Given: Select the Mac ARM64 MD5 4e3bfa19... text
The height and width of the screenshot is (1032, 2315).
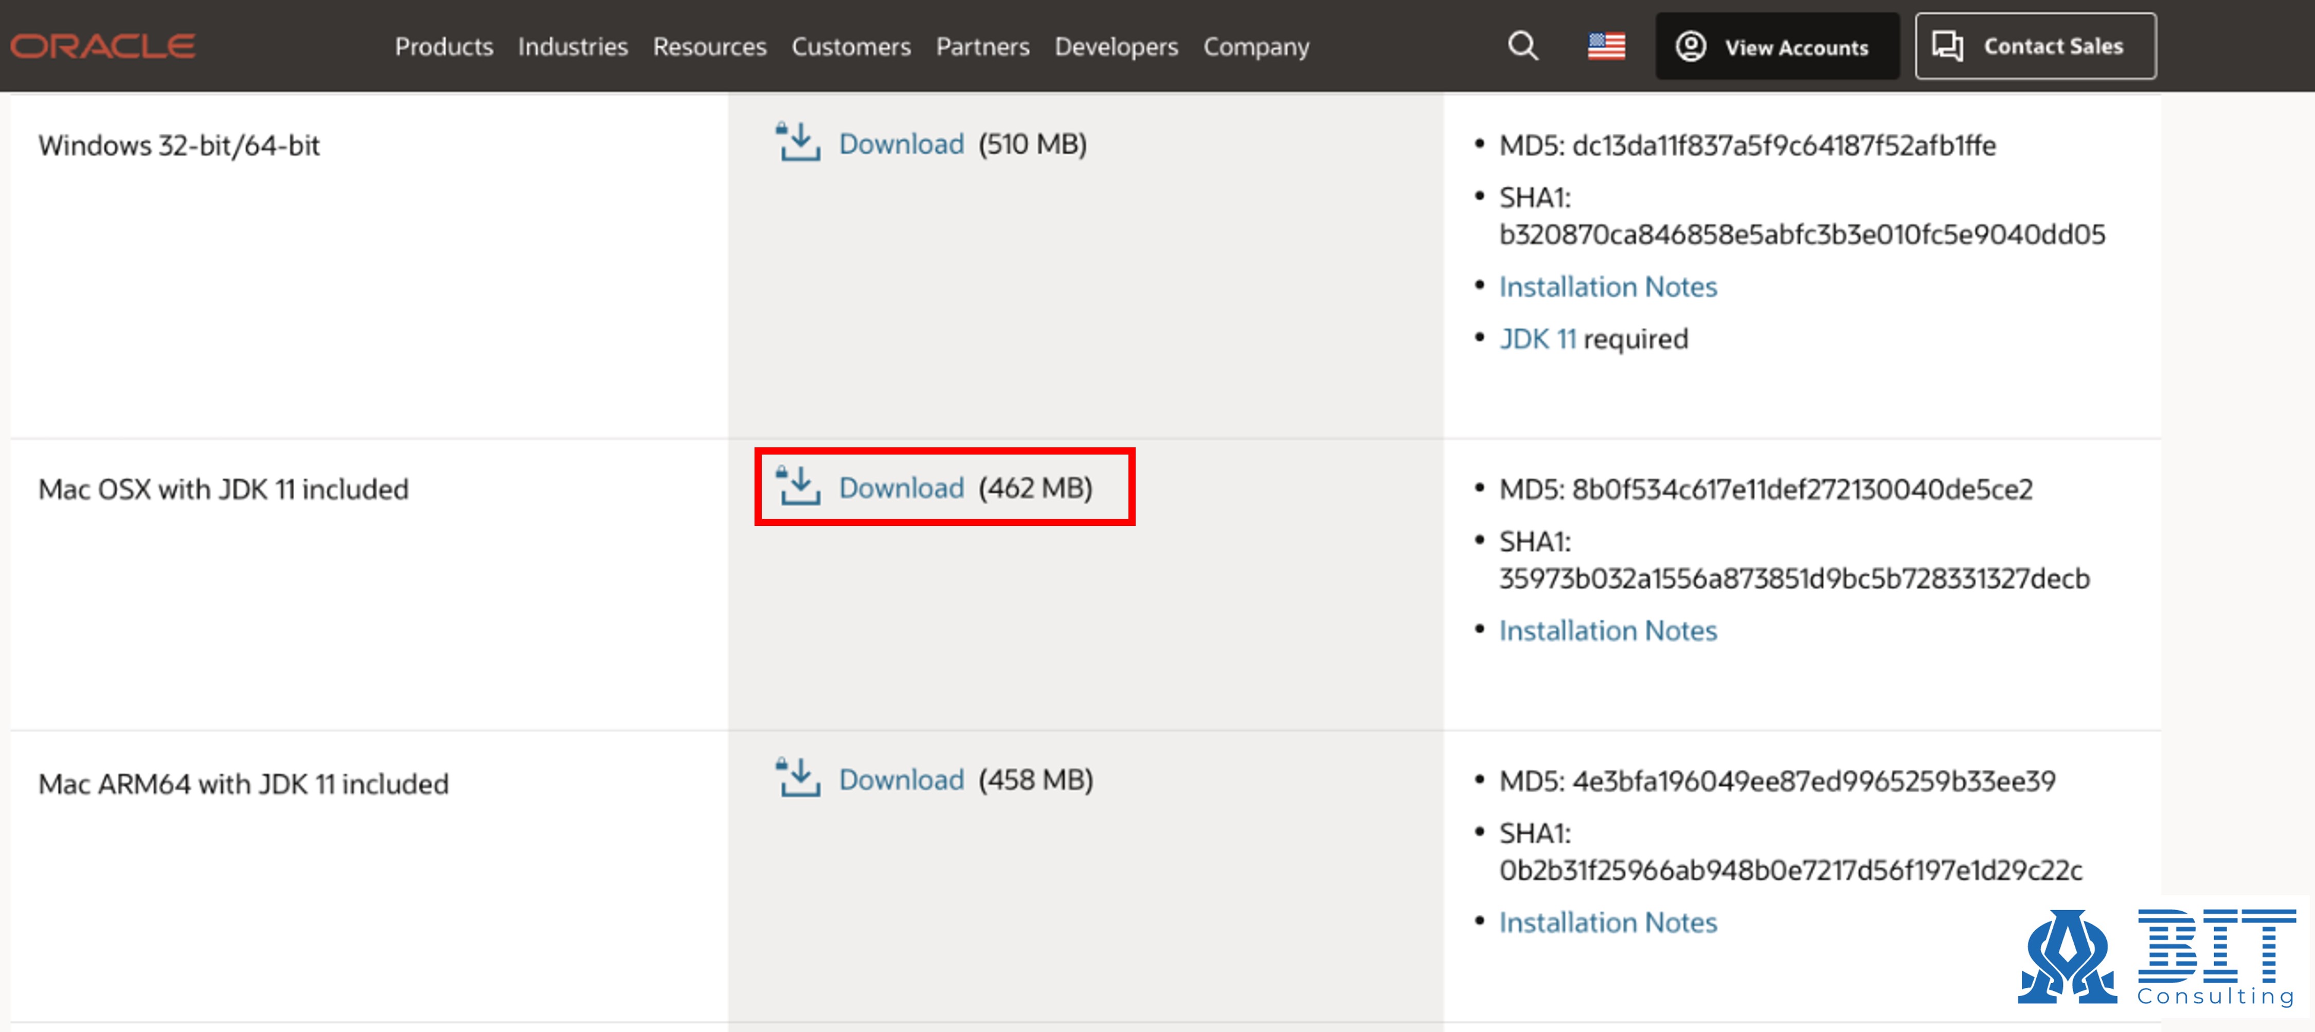Looking at the screenshot, I should point(1776,781).
